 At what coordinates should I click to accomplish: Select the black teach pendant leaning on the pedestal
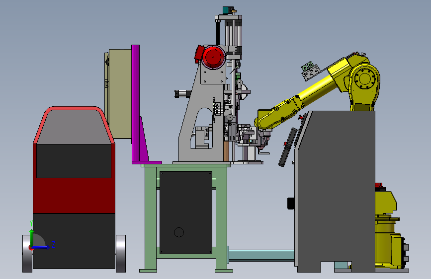pyautogui.click(x=288, y=147)
